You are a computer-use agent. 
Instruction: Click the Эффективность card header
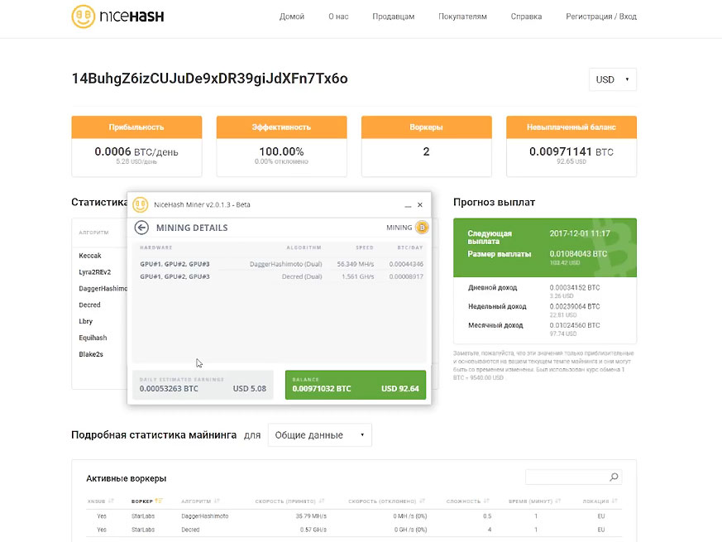coord(281,127)
